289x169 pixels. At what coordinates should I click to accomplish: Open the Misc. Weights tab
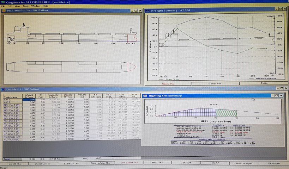[244, 163]
